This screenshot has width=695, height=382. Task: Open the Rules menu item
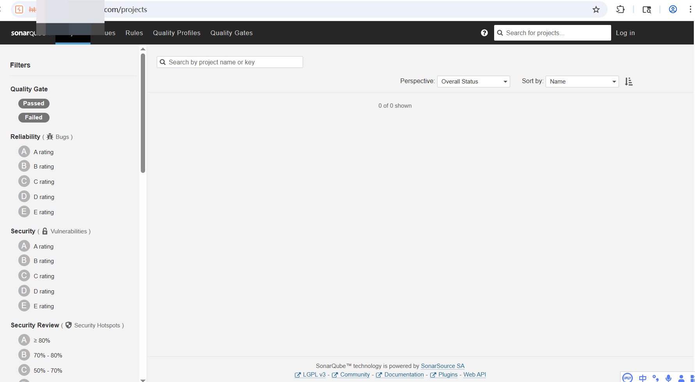(x=134, y=33)
